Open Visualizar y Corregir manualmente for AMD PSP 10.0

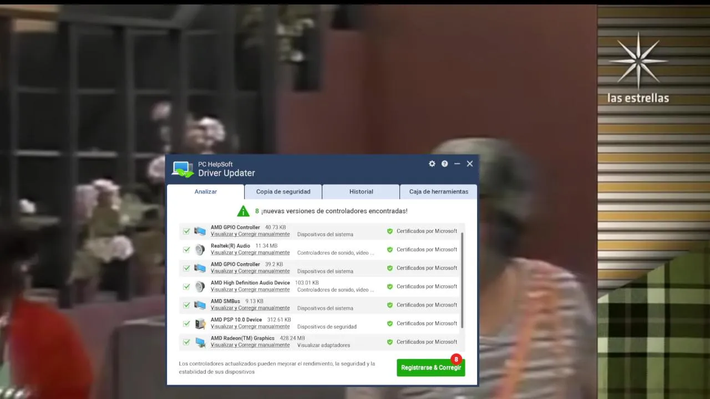250,326
